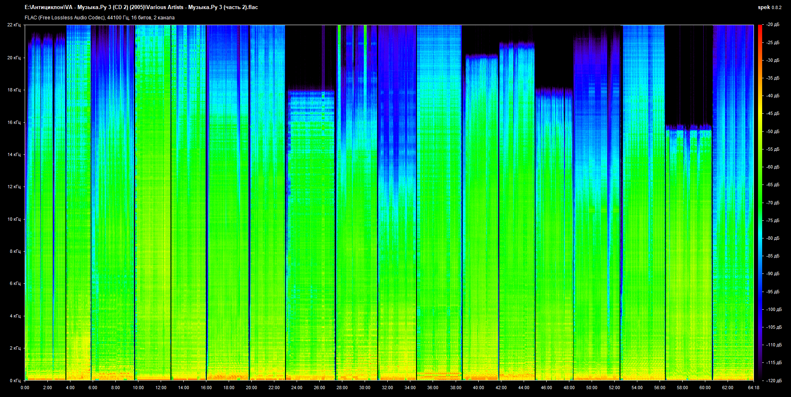Click the 56:00 time axis label
The image size is (791, 397).
[x=660, y=388]
